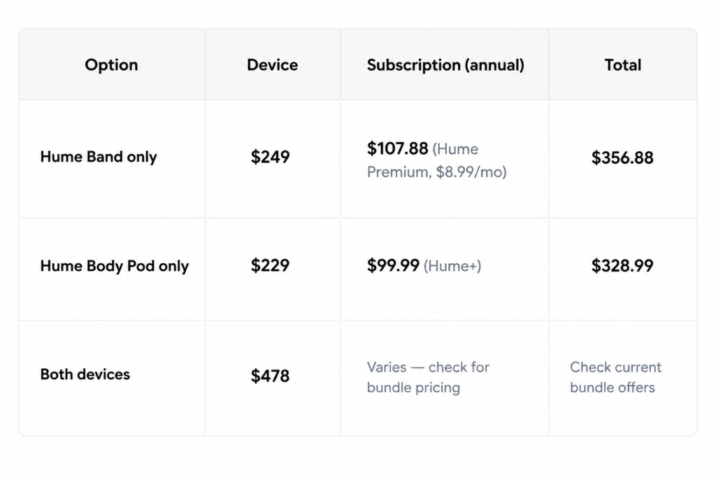Click the Check current bundle offers text

click(x=615, y=377)
